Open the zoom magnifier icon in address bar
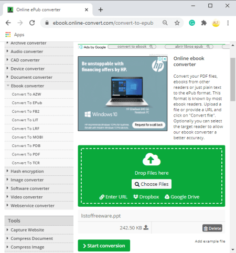Viewport: 236px width, 253px height. [165, 23]
